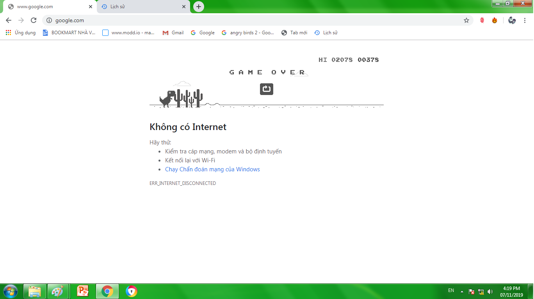
Task: Click the network status tray icon
Action: 481,291
